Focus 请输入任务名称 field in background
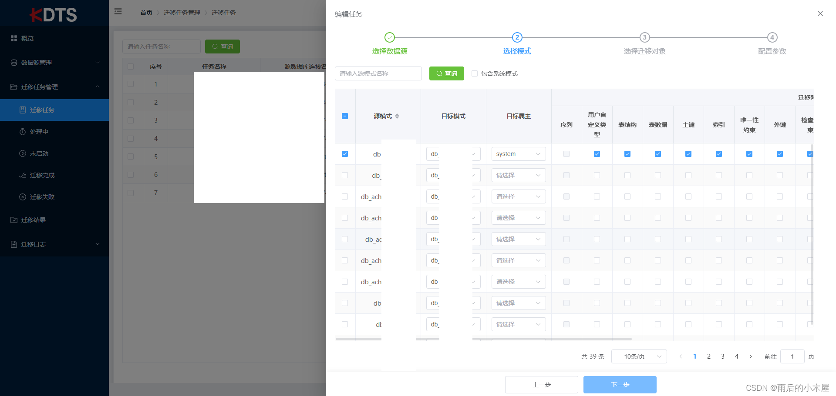Screen dimensions: 836x396 click(162, 47)
